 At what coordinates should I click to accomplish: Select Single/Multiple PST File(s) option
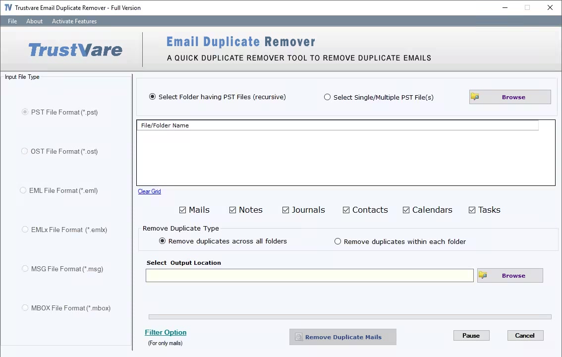[327, 97]
